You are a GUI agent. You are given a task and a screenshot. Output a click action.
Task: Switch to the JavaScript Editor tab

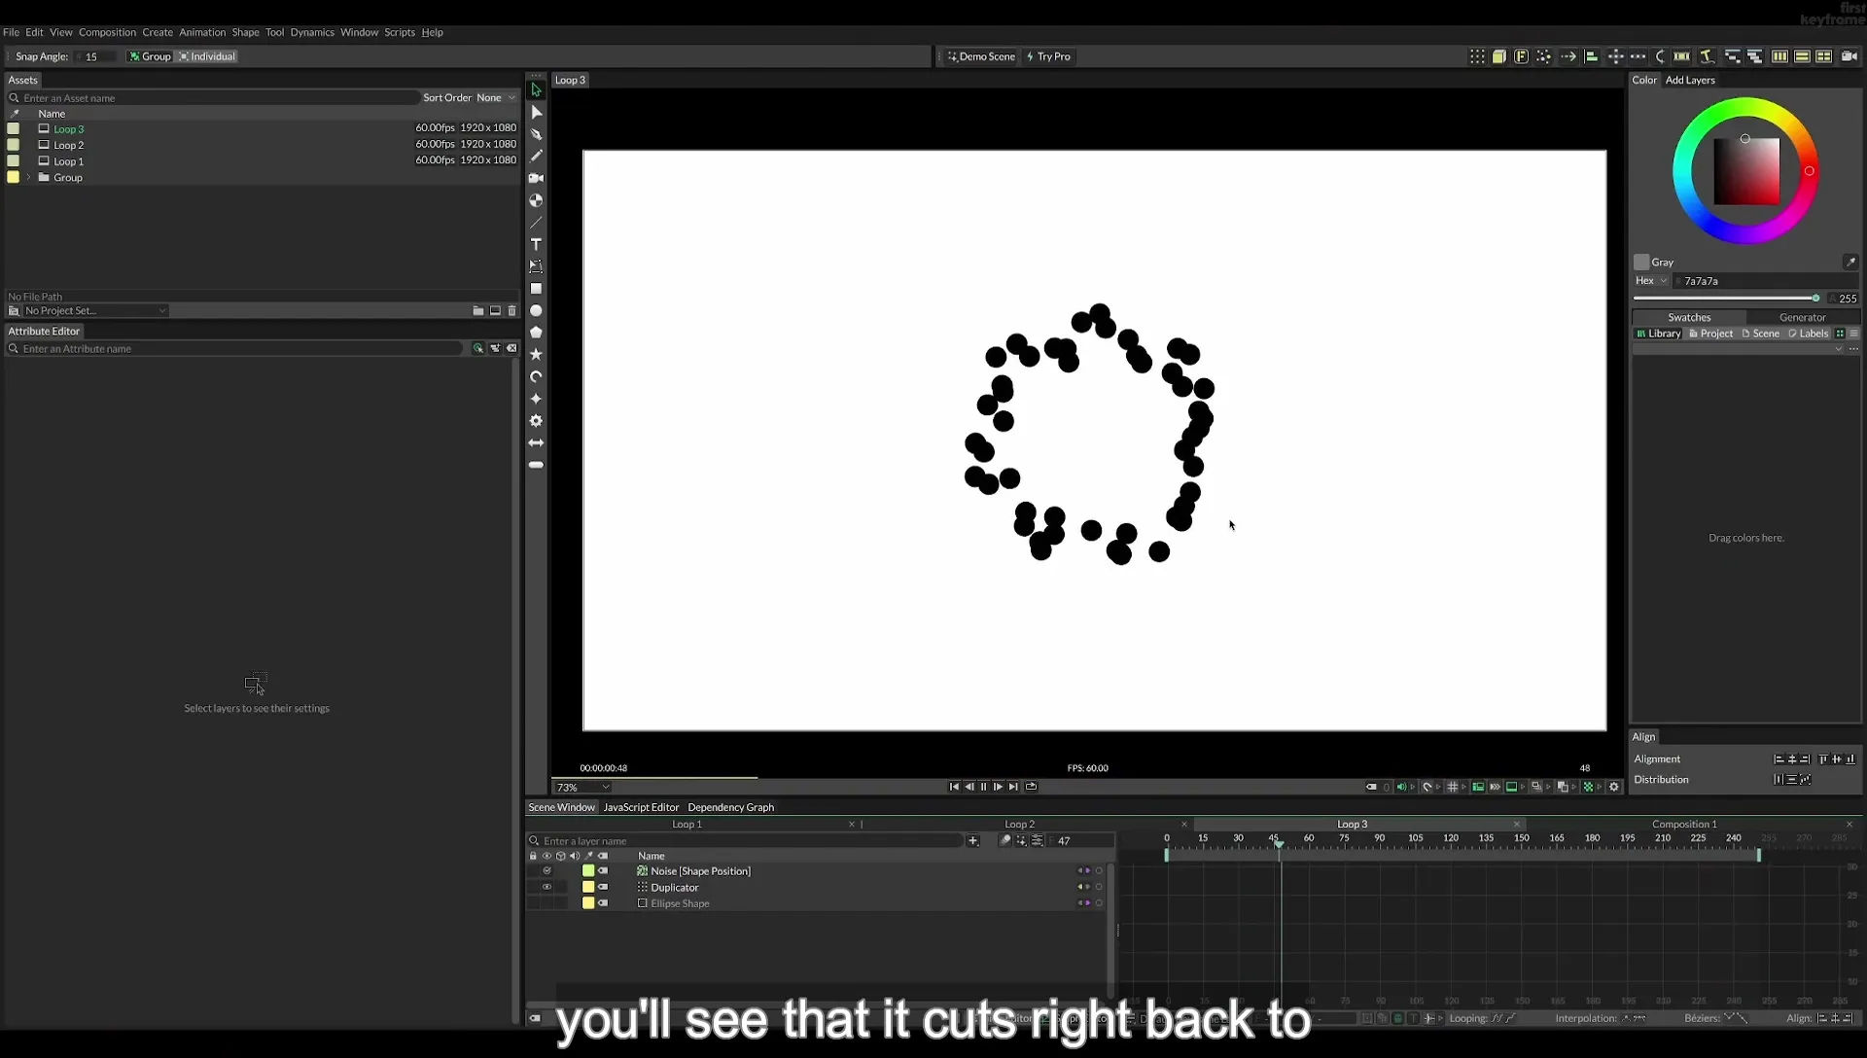point(641,807)
